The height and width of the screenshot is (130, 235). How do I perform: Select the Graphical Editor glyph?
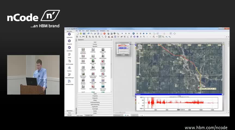[83, 69]
